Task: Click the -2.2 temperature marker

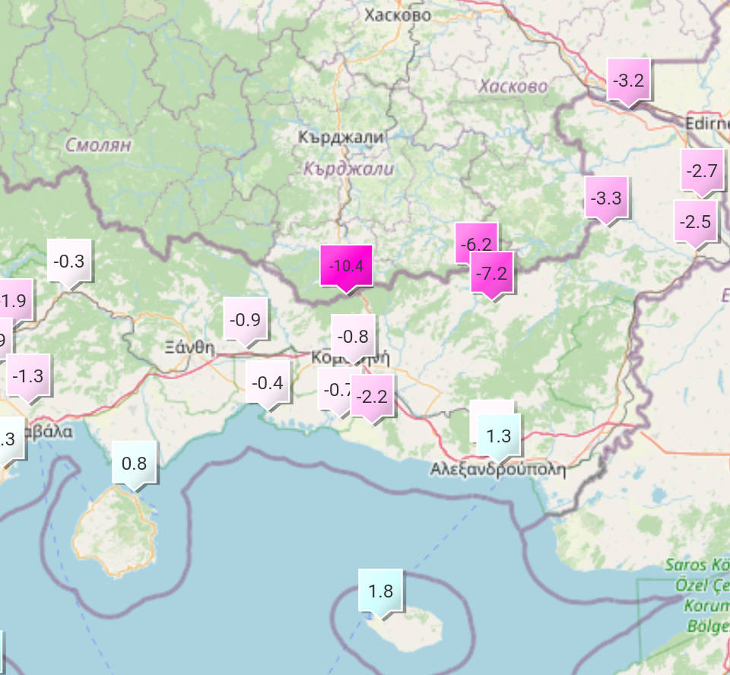Action: [372, 396]
